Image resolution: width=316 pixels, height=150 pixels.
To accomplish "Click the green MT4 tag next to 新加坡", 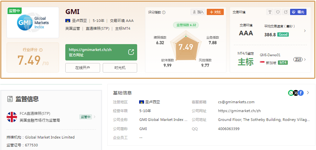I will pyautogui.click(x=283, y=63).
